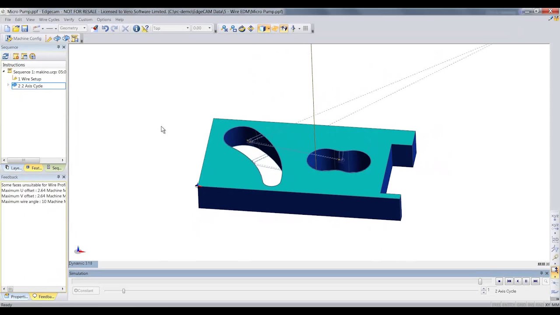Click the sequence table icon in Sequence panel
560x315 pixels.
tap(24, 56)
